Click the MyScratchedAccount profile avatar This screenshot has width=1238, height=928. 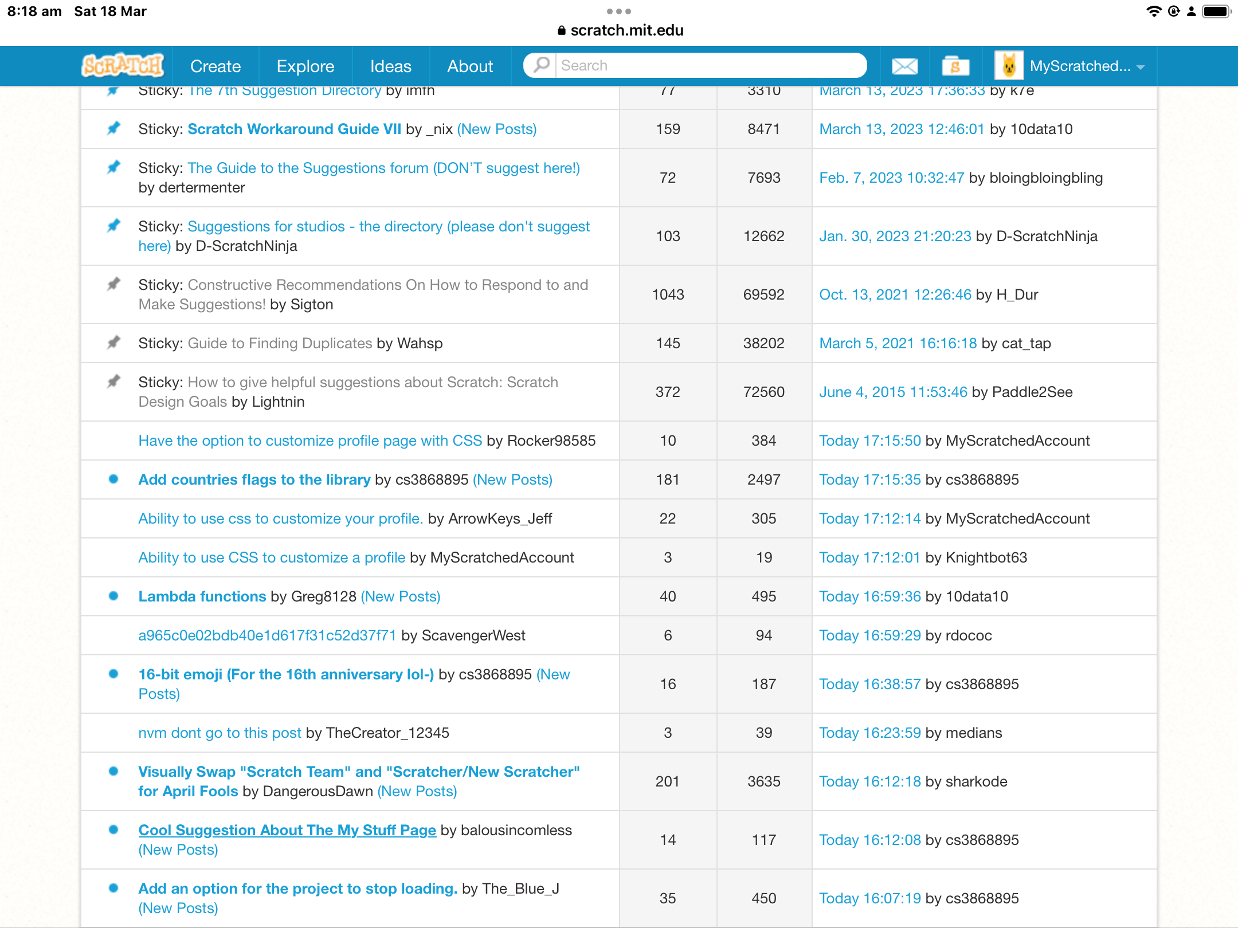pyautogui.click(x=1009, y=66)
